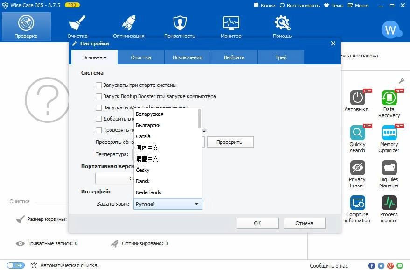410x270 pixels.
Task: Choose Български in the language list
Action: point(166,125)
